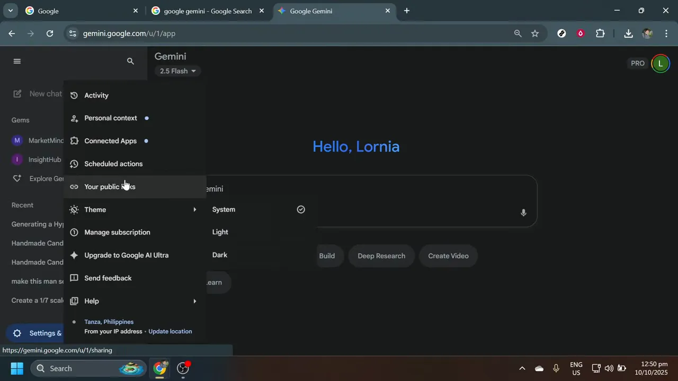This screenshot has height=381, width=678.
Task: Open recent chat Generating a Hyp...
Action: point(38,224)
